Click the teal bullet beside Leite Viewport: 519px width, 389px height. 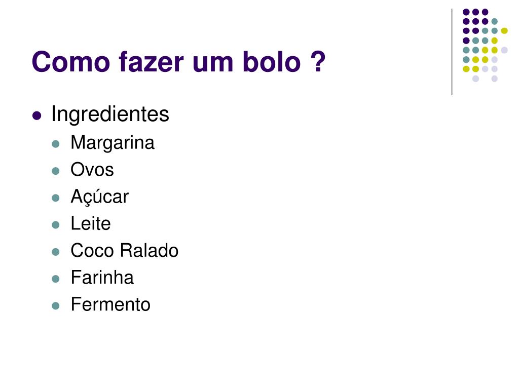tap(56, 225)
